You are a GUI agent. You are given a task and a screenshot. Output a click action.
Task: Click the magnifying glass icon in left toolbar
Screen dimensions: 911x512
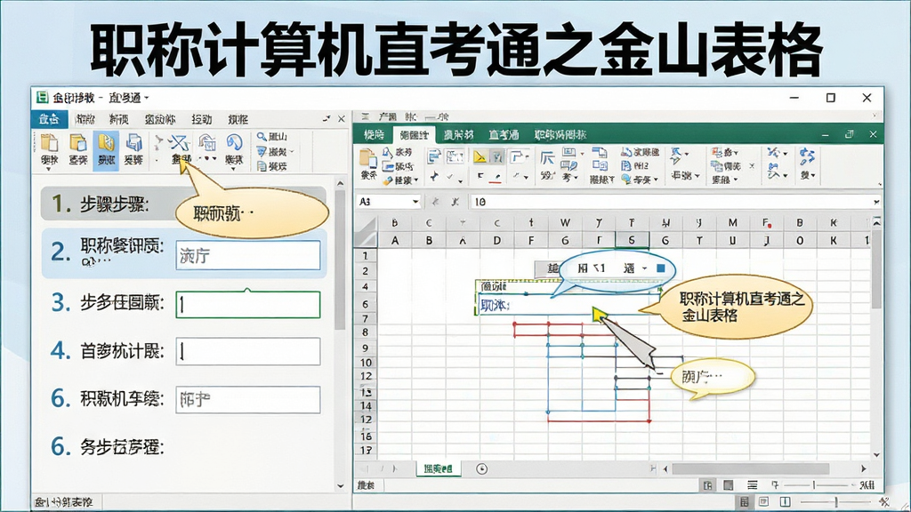(262, 136)
